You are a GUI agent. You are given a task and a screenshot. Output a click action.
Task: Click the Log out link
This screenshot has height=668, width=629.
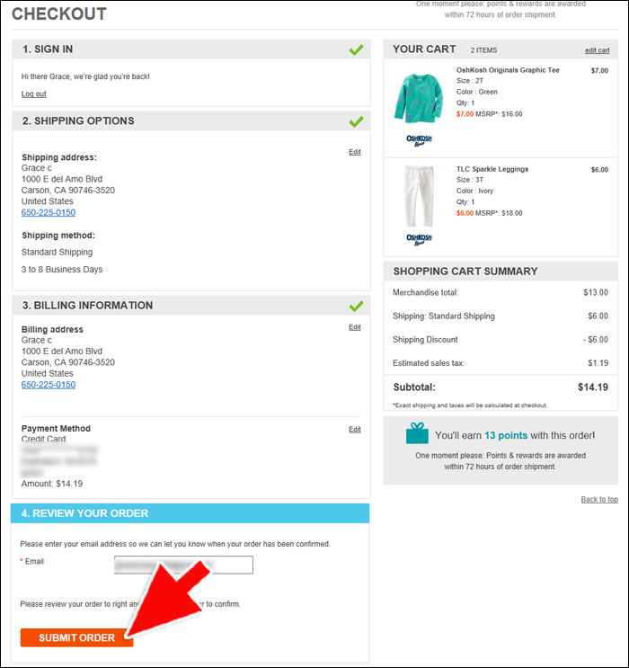click(33, 94)
